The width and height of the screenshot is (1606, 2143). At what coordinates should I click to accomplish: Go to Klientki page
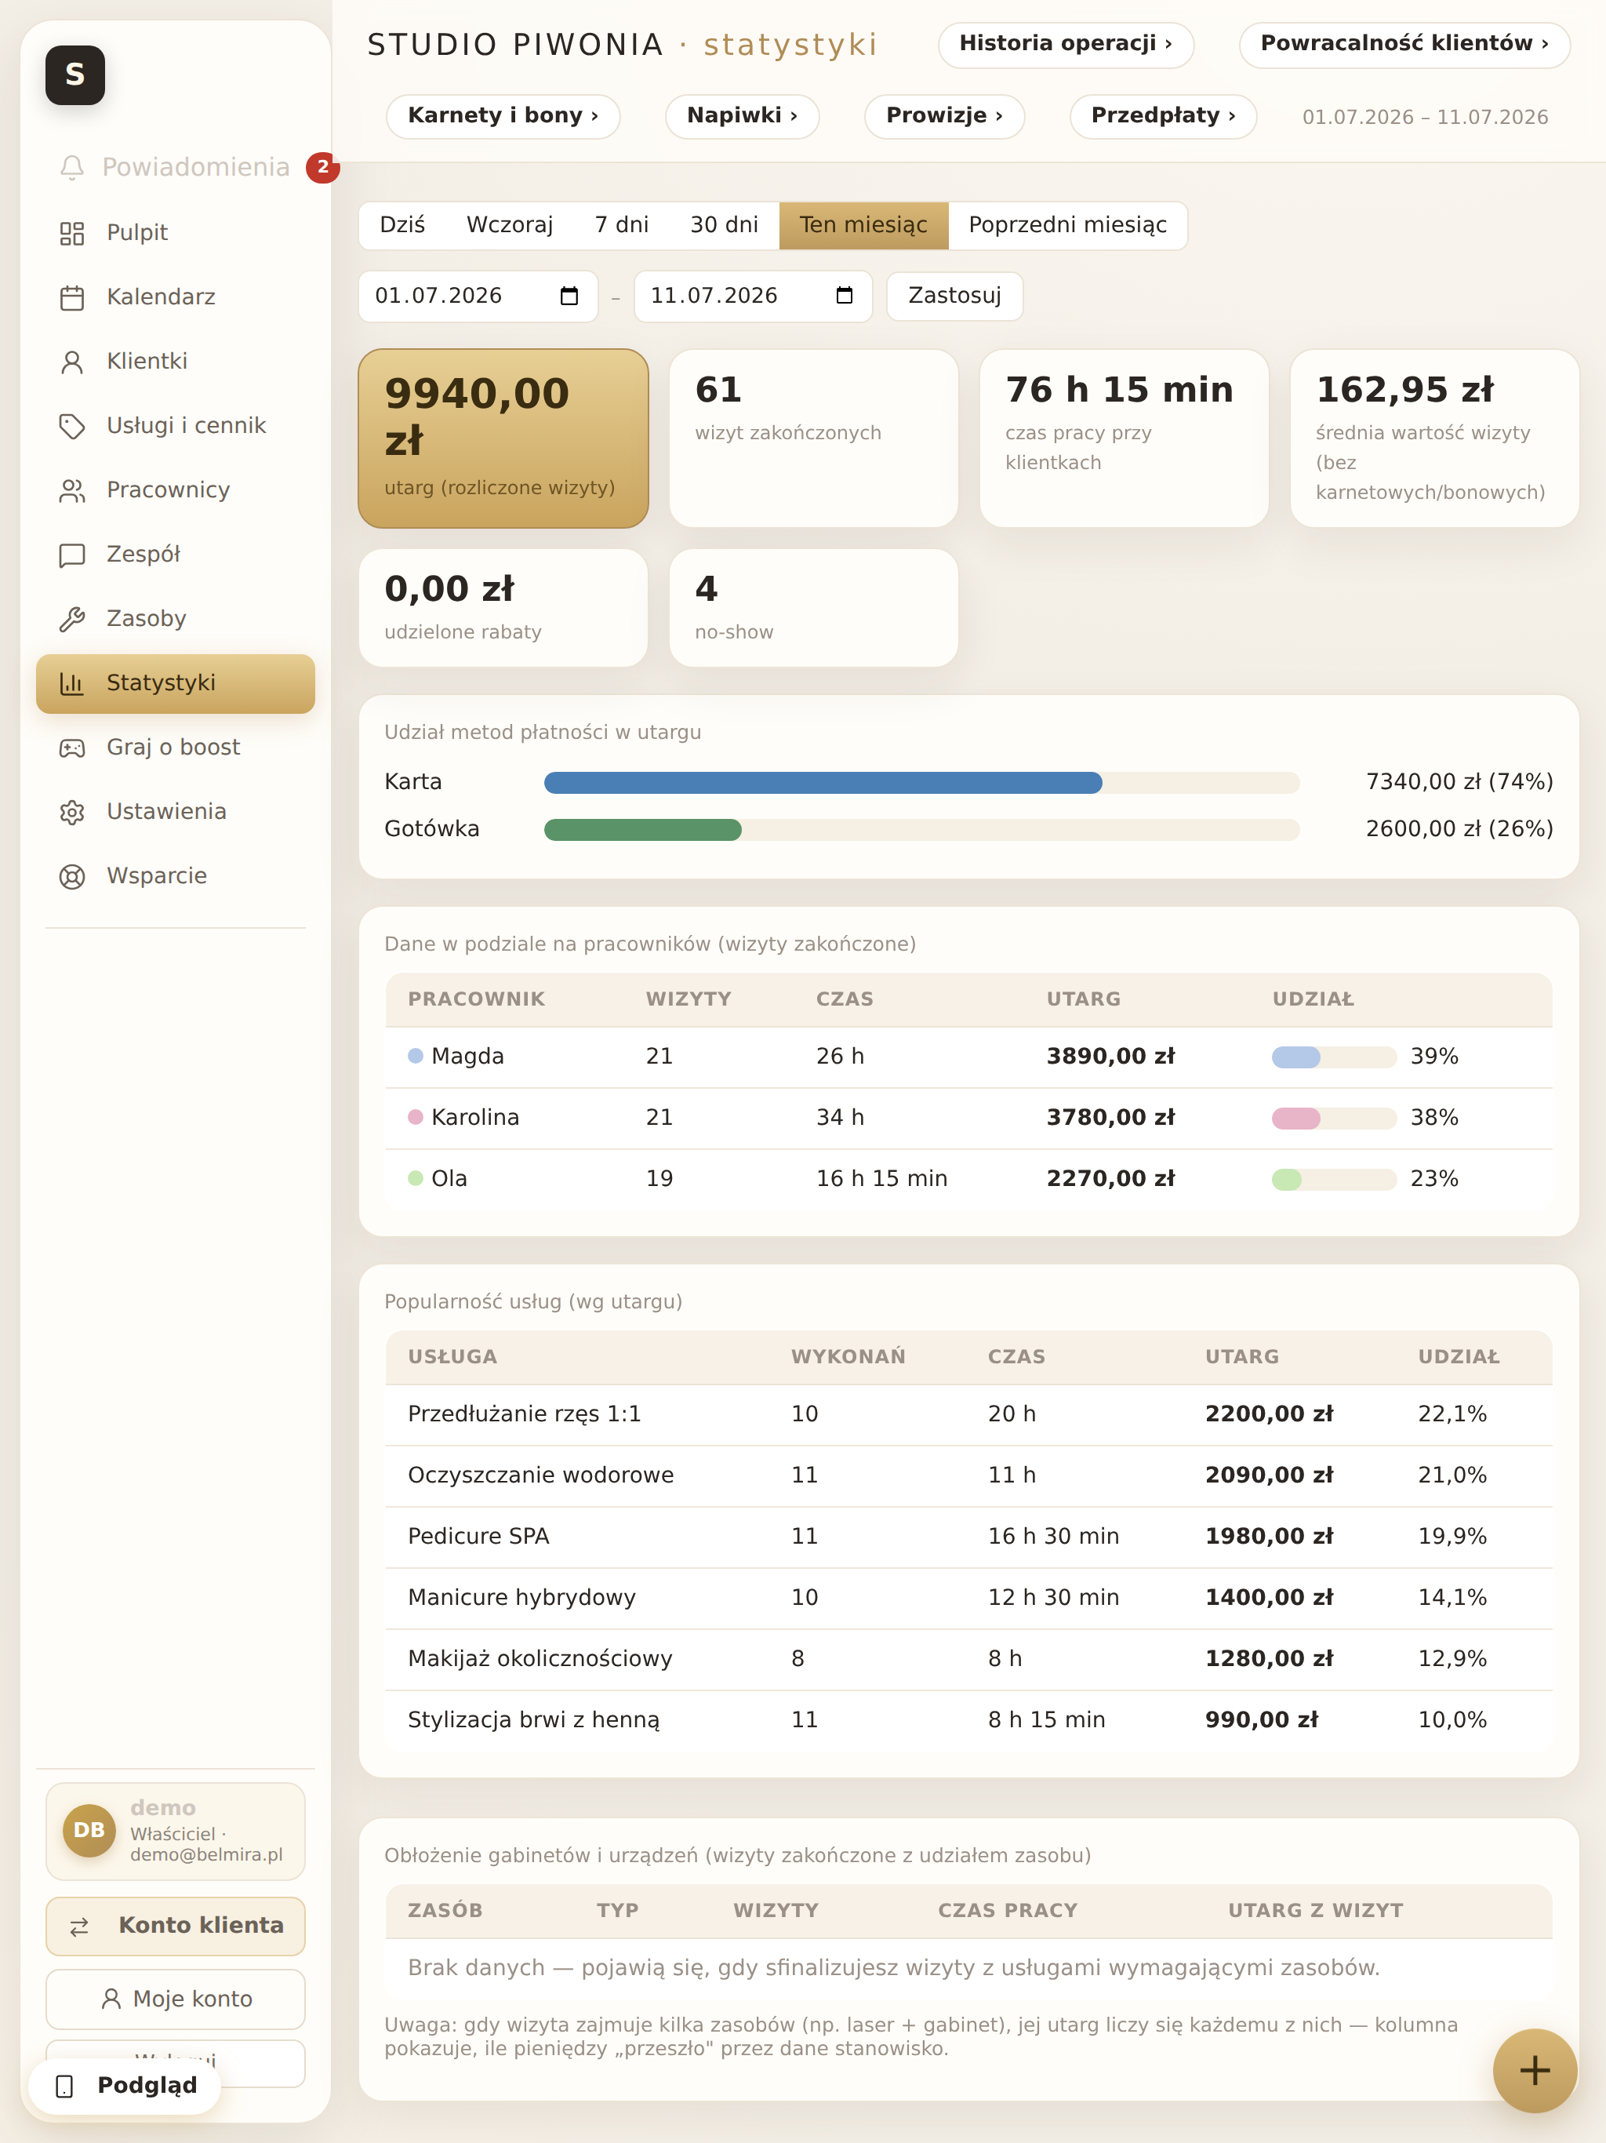tap(176, 362)
